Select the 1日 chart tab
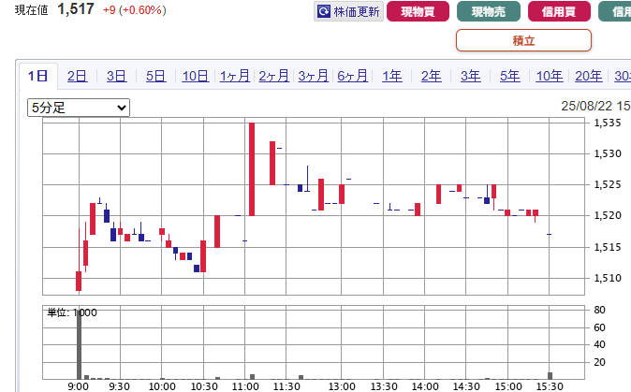Viewport: 631px width, 392px height. pyautogui.click(x=37, y=76)
